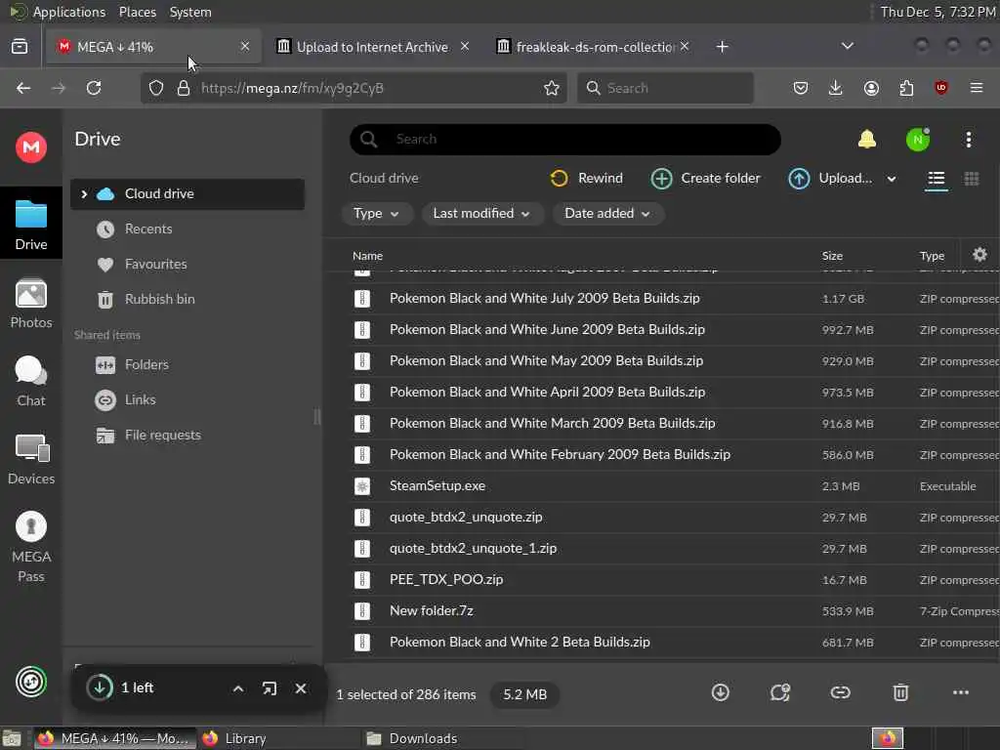Open the Photos section
This screenshot has width=1000, height=750.
pyautogui.click(x=30, y=304)
